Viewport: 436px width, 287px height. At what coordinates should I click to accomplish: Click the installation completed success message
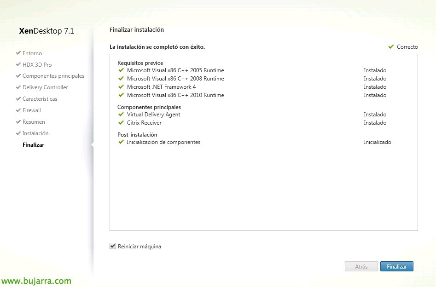pyautogui.click(x=157, y=47)
